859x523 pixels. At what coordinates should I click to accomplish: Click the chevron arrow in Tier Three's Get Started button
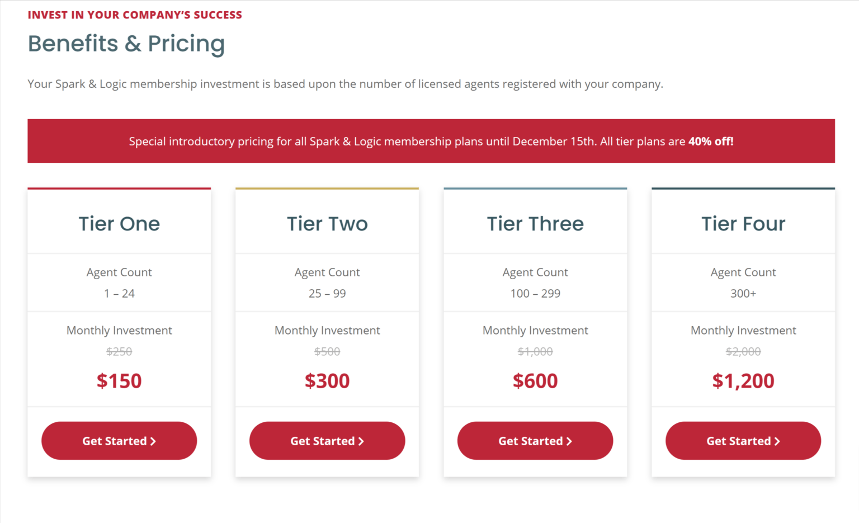pyautogui.click(x=569, y=441)
